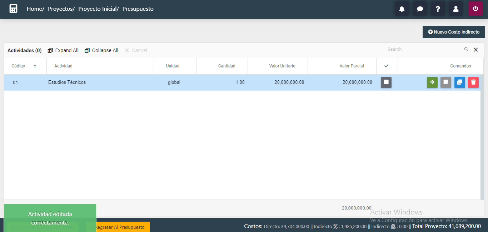
Task: Open the user profile icon
Action: (x=456, y=9)
